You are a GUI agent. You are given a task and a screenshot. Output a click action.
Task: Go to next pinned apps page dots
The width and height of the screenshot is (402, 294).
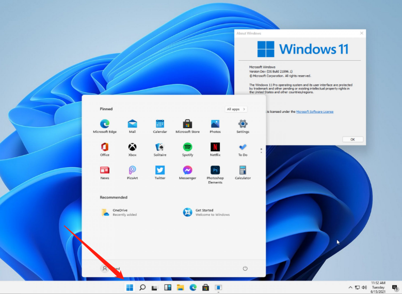click(261, 151)
